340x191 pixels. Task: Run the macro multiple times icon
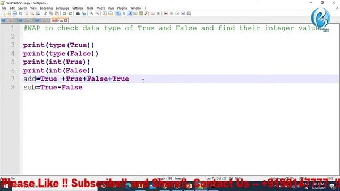click(183, 13)
